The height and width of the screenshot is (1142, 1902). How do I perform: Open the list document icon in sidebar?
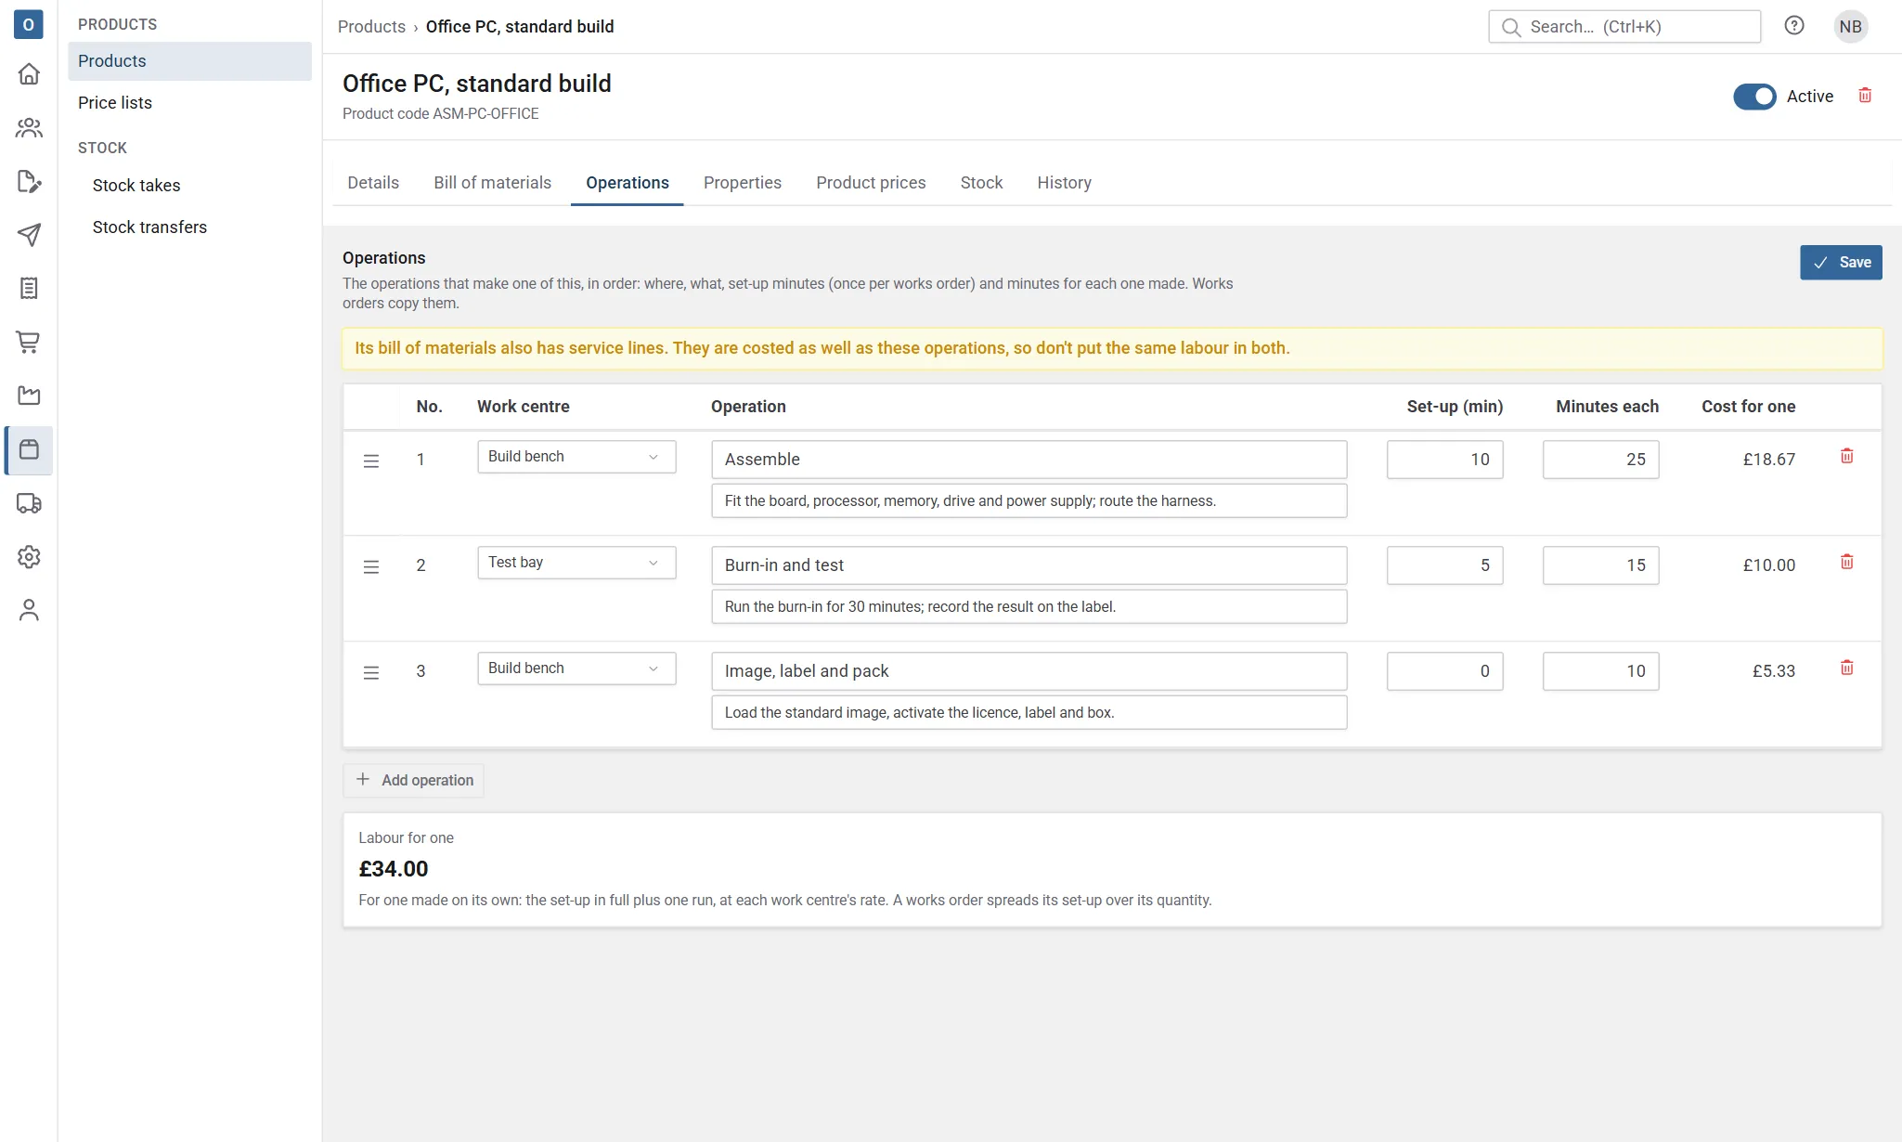point(29,289)
